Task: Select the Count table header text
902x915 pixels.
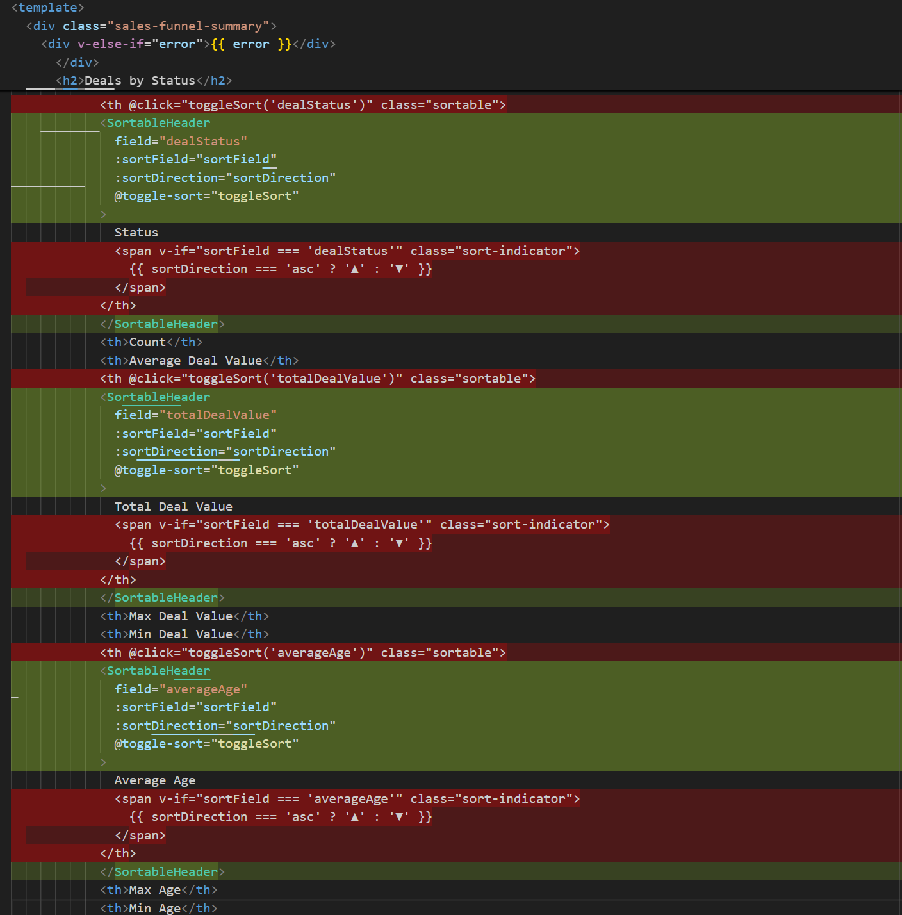Action: [x=147, y=342]
